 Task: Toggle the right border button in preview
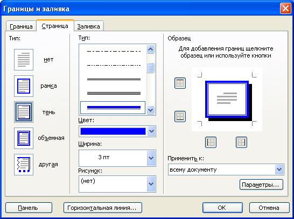click(241, 142)
